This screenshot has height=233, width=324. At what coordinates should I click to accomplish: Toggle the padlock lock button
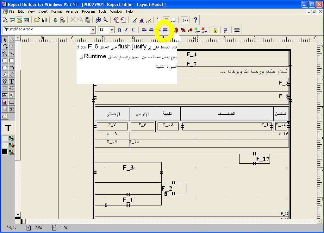pyautogui.click(x=215, y=30)
